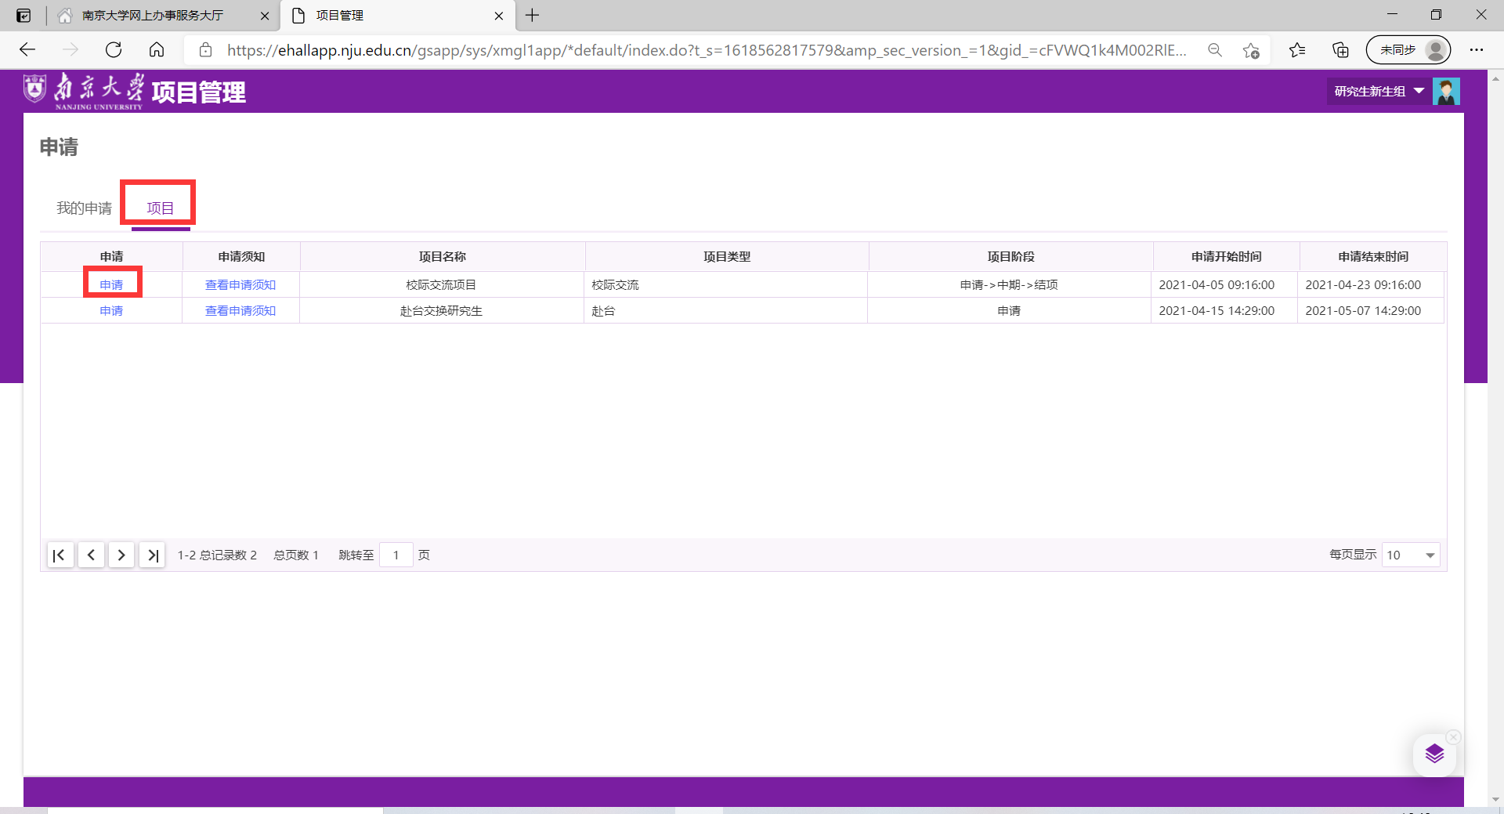Screen dimensions: 1504x814
Task: Go to next page of records
Action: pyautogui.click(x=121, y=555)
